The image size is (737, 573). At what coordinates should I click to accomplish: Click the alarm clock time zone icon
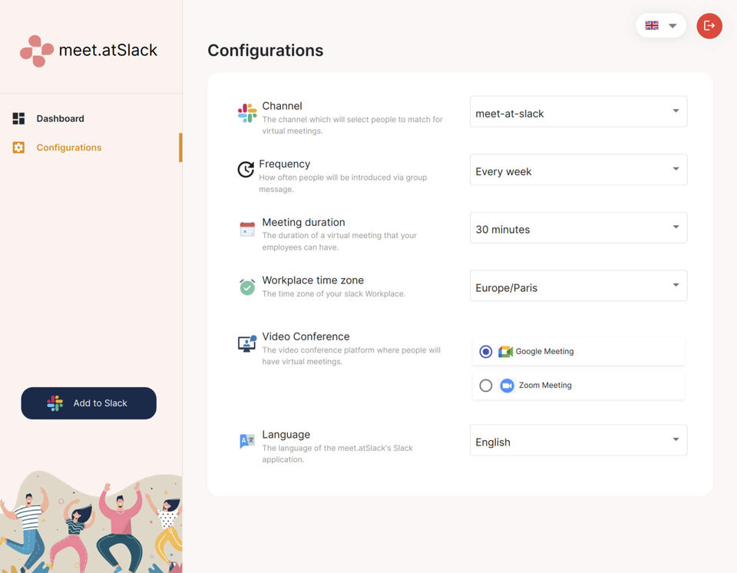pyautogui.click(x=247, y=286)
